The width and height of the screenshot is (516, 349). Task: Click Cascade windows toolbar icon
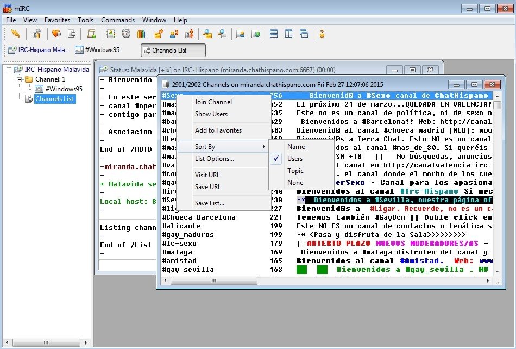(x=304, y=34)
